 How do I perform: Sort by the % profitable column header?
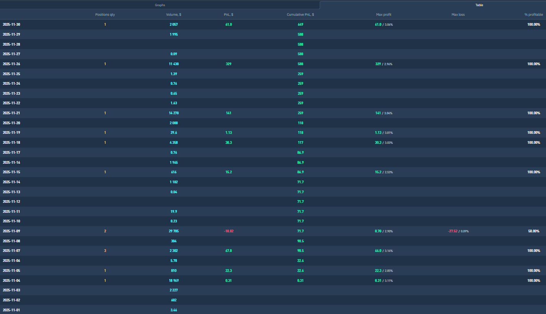pyautogui.click(x=533, y=15)
